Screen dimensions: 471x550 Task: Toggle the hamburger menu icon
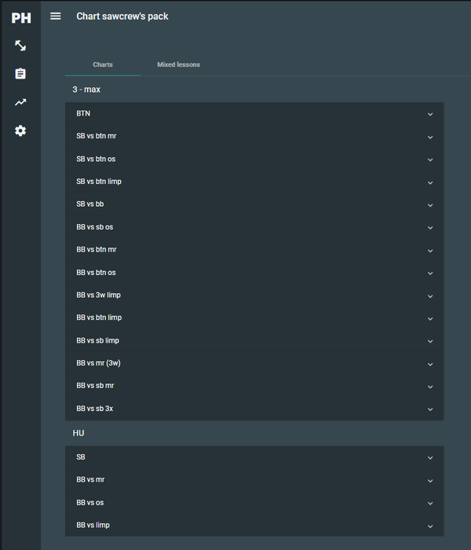coord(56,16)
